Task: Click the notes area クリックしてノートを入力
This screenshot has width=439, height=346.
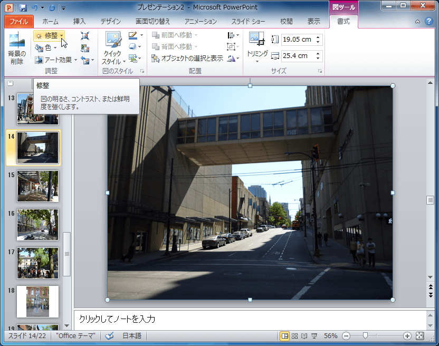Action: click(x=250, y=320)
